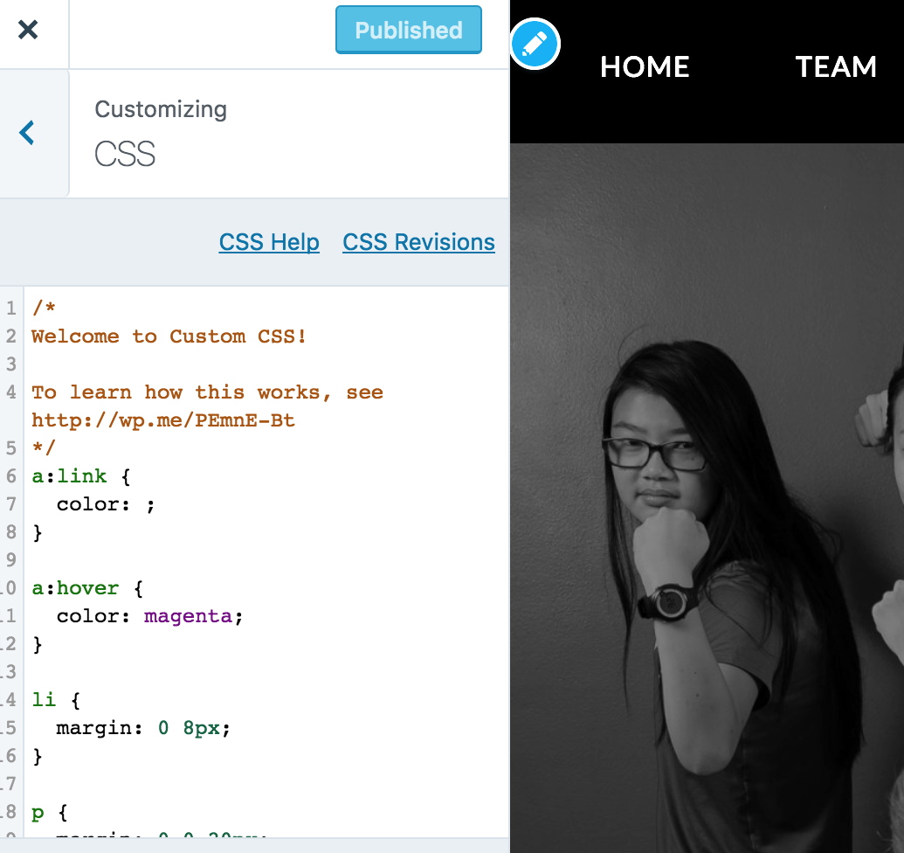Click the p selector on line 18
Viewport: 904px width, 853px height.
point(38,813)
